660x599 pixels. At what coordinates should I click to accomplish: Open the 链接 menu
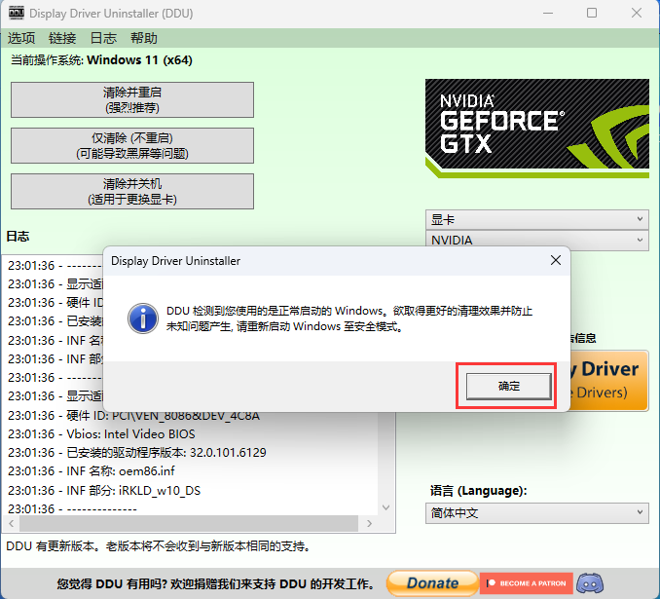(62, 38)
